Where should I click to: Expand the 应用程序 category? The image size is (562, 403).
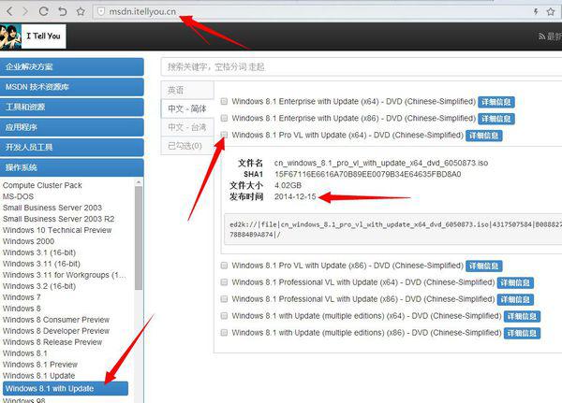click(x=72, y=127)
